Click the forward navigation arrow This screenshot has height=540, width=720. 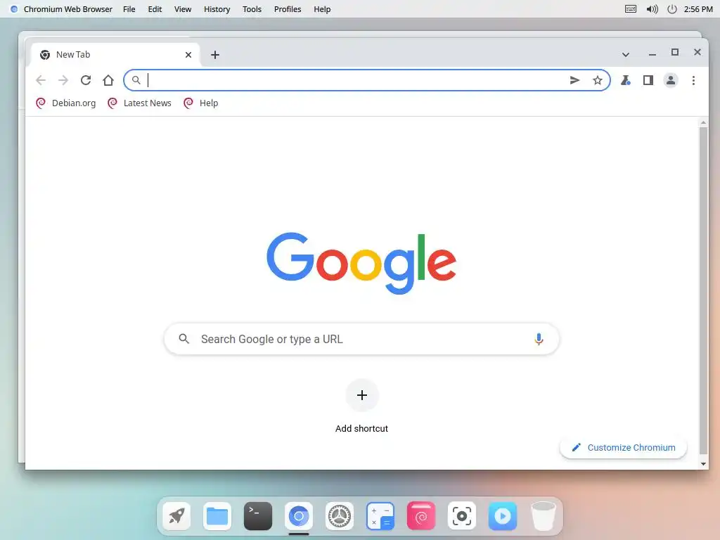point(63,80)
